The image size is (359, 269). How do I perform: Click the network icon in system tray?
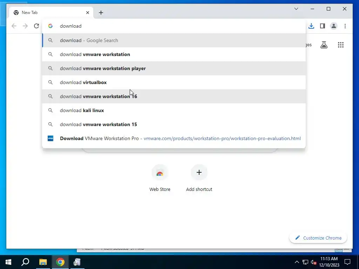tap(305, 262)
